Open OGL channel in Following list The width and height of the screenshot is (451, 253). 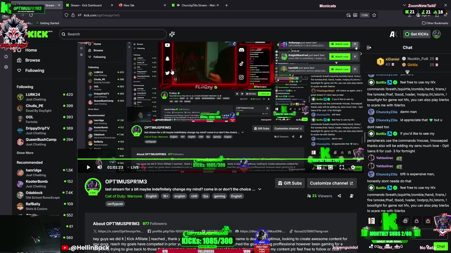coord(45,119)
